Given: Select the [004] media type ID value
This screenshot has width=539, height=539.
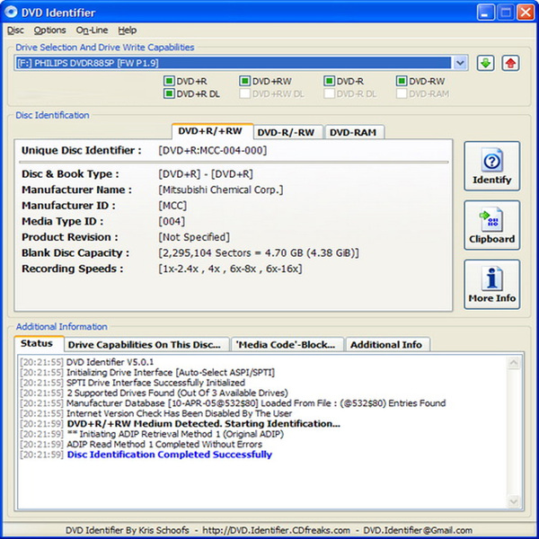Looking at the screenshot, I should coord(172,221).
